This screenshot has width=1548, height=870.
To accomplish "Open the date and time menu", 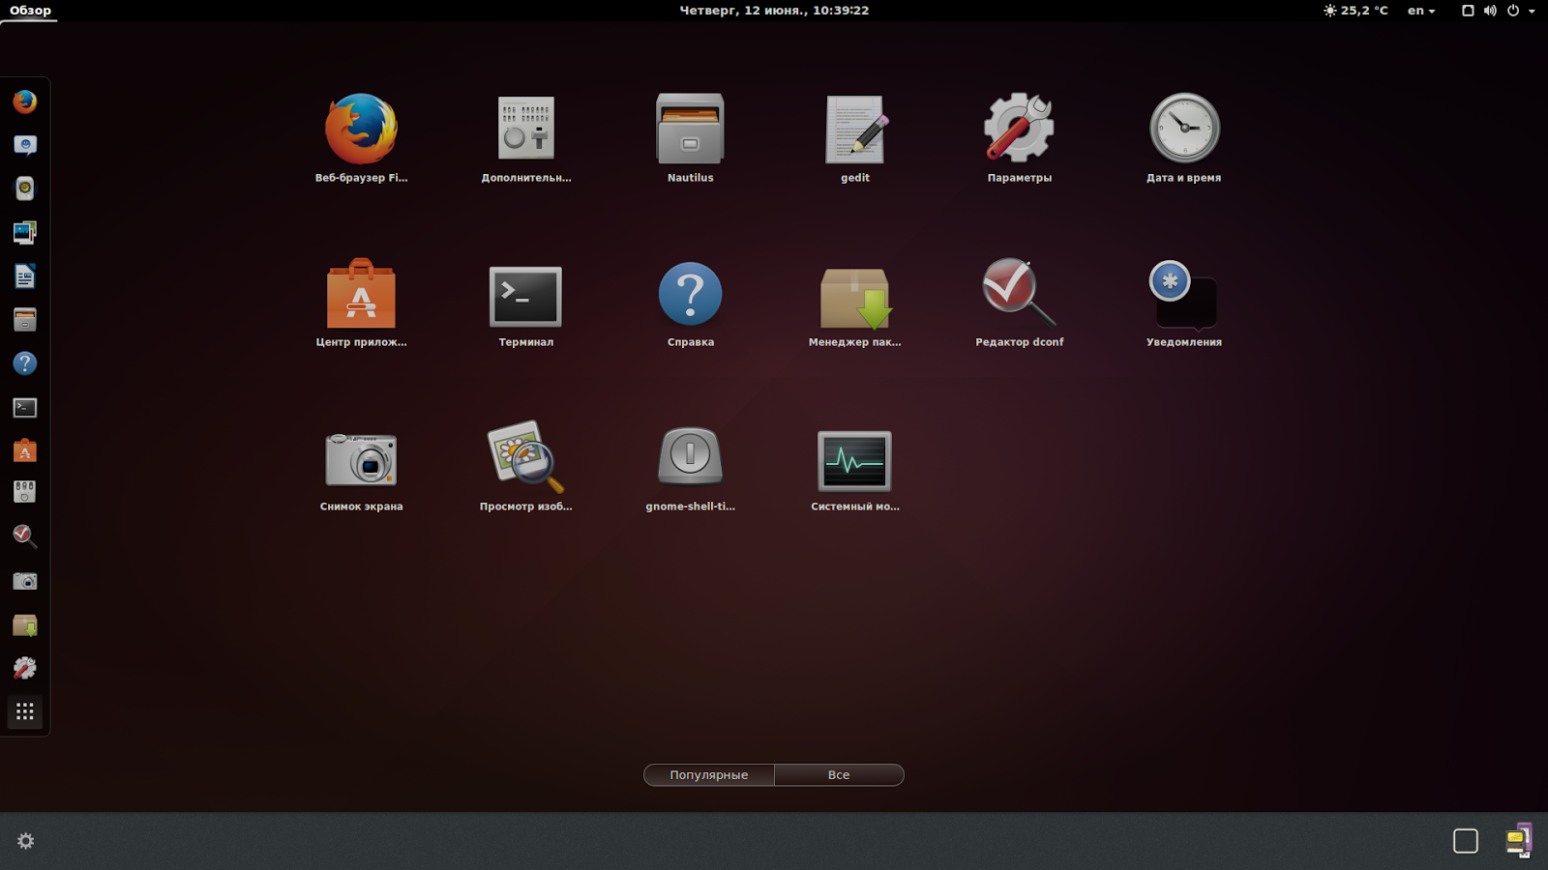I will tap(773, 11).
